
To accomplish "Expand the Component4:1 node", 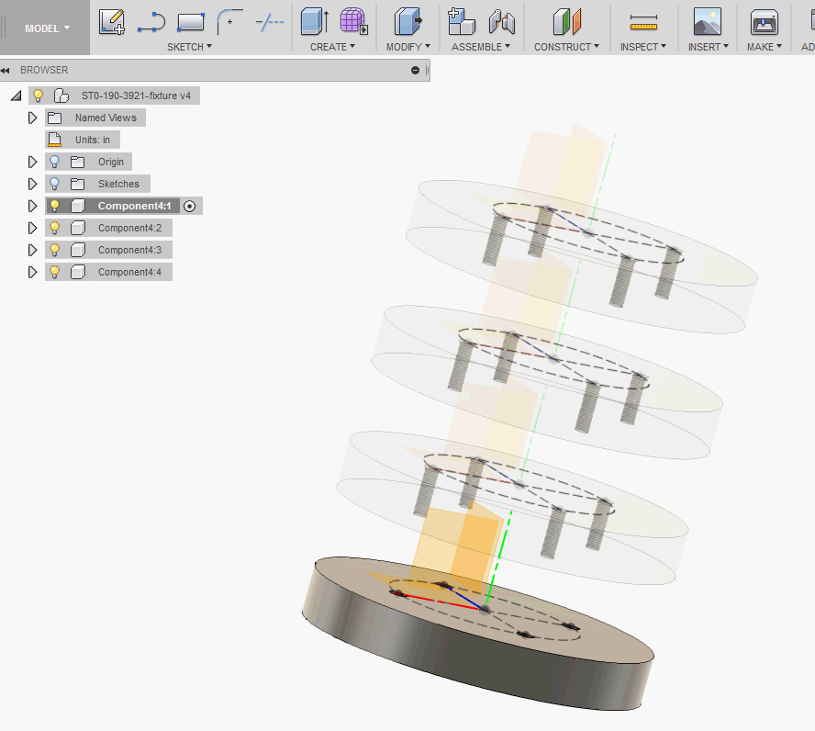I will click(x=32, y=206).
